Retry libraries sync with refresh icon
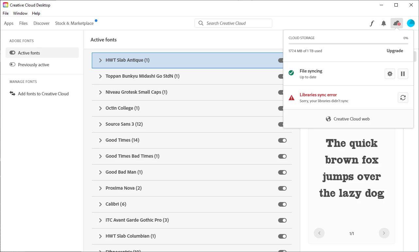Image resolution: width=419 pixels, height=252 pixels. [403, 98]
